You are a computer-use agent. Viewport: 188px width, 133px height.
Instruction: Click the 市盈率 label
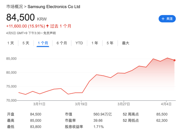tap(70, 120)
